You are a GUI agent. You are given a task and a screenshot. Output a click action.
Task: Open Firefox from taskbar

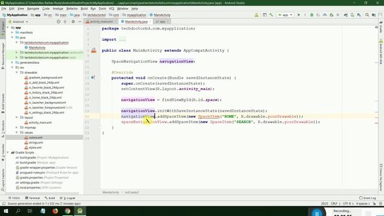coord(55,211)
